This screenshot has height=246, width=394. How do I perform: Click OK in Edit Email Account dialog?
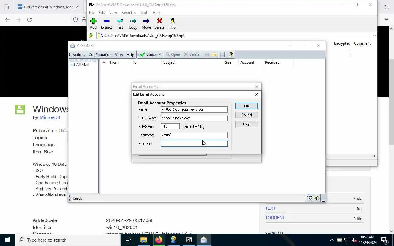click(x=247, y=106)
